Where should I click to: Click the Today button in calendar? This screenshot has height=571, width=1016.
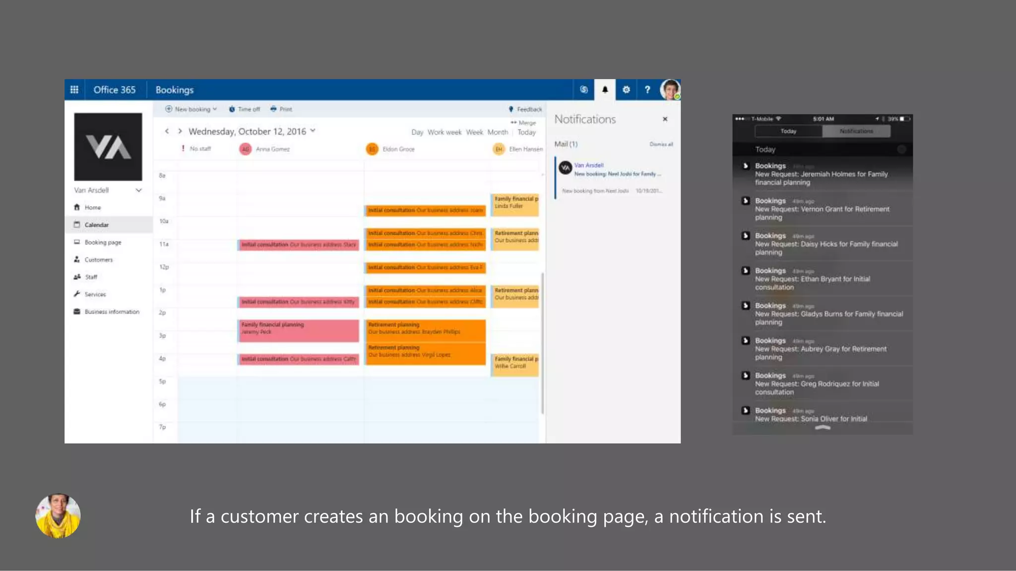pyautogui.click(x=526, y=132)
